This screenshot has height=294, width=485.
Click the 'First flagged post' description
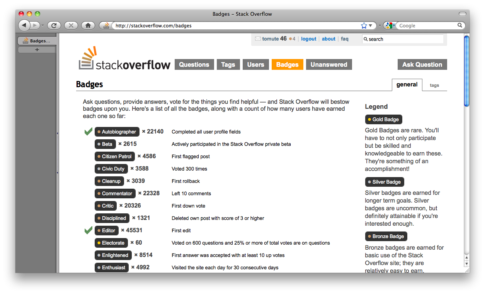(x=191, y=157)
